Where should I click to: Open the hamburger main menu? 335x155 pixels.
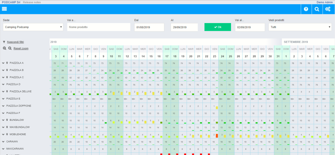click(5, 9)
